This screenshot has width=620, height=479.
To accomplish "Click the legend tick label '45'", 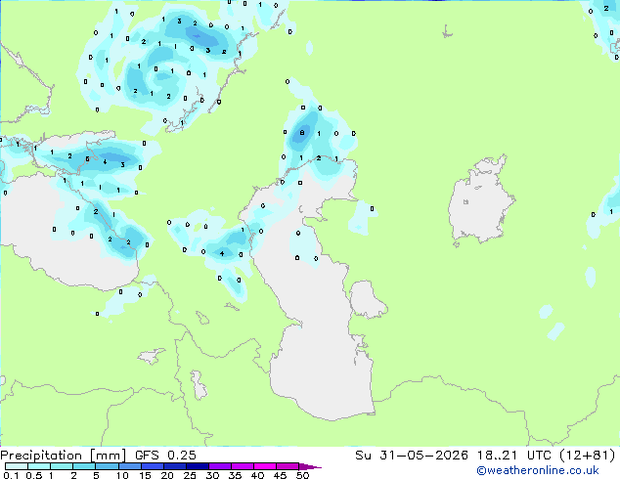I will (x=280, y=475).
